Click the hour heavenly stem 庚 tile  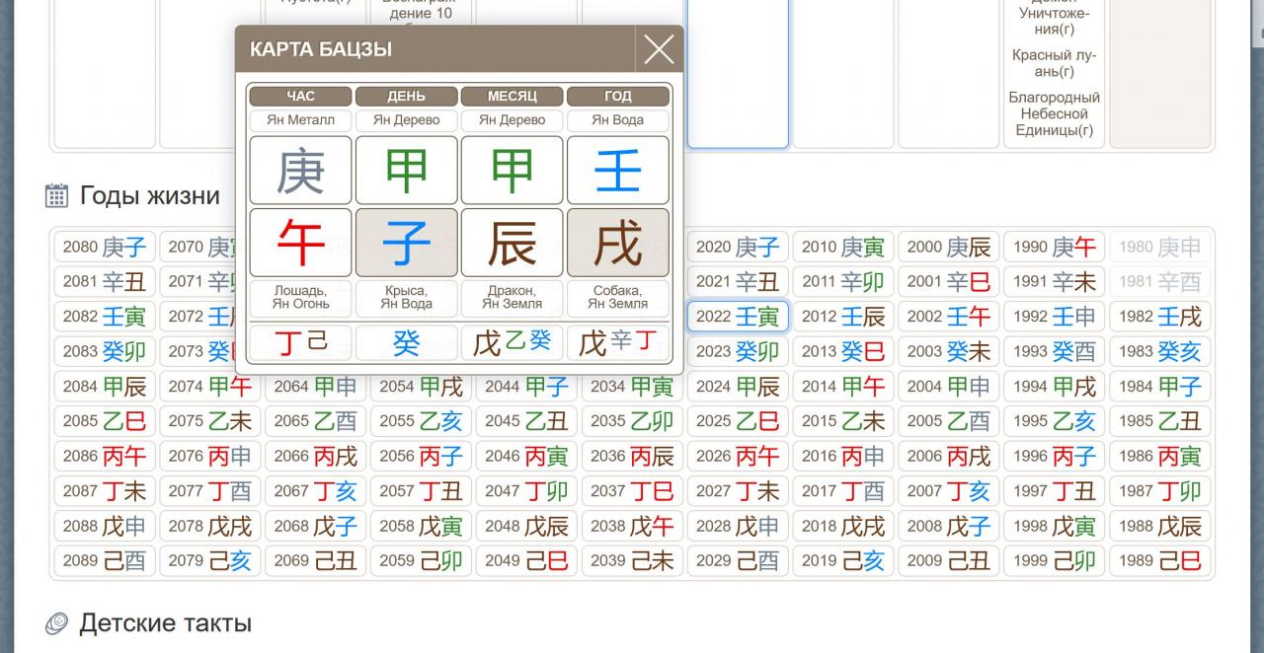(300, 171)
